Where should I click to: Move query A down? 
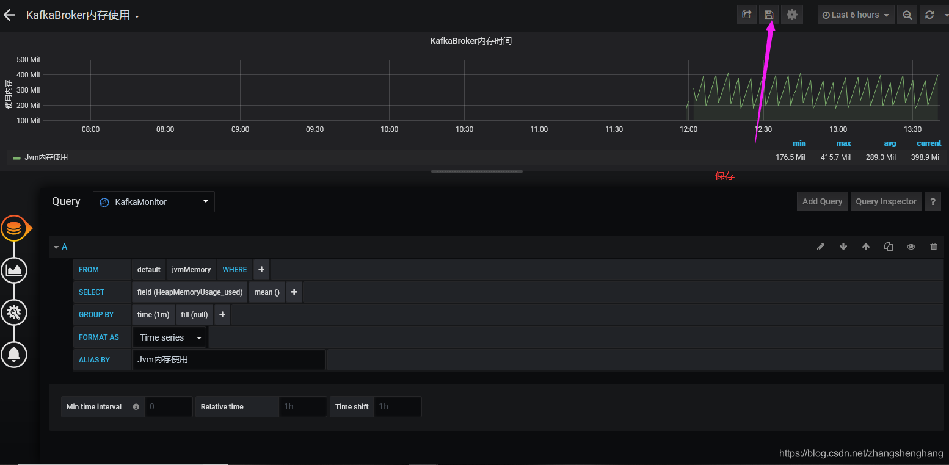tap(843, 247)
